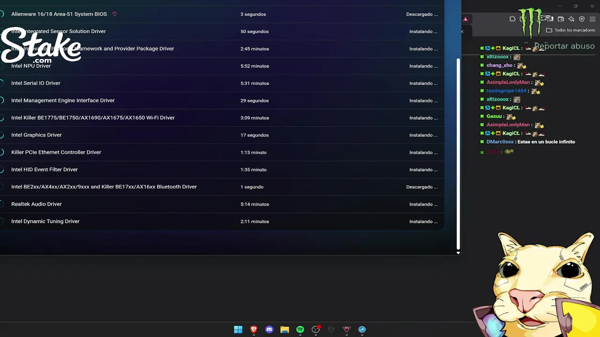Image resolution: width=600 pixels, height=337 pixels.
Task: Click 'Instalando ...' status of Intel Graphics Driver
Action: pos(423,135)
